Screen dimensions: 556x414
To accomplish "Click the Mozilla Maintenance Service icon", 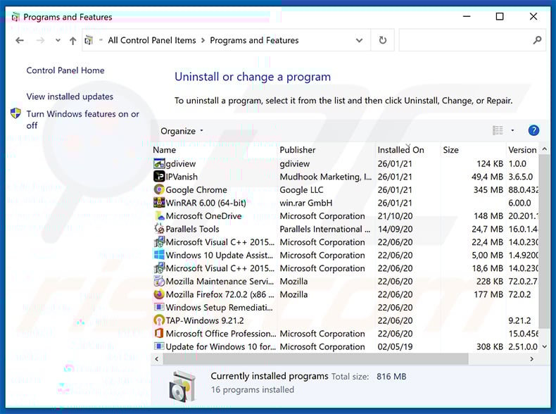I will 159,282.
